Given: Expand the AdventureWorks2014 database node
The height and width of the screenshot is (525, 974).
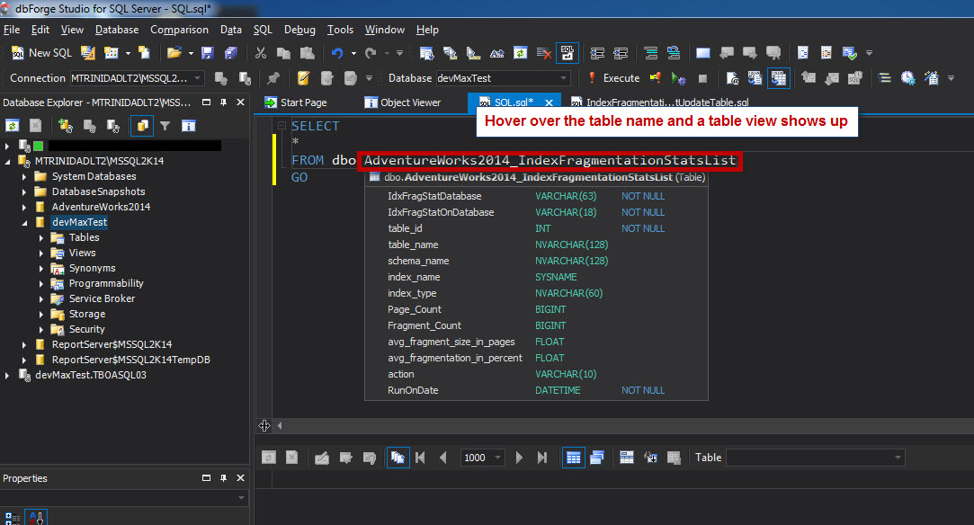Looking at the screenshot, I should [24, 208].
